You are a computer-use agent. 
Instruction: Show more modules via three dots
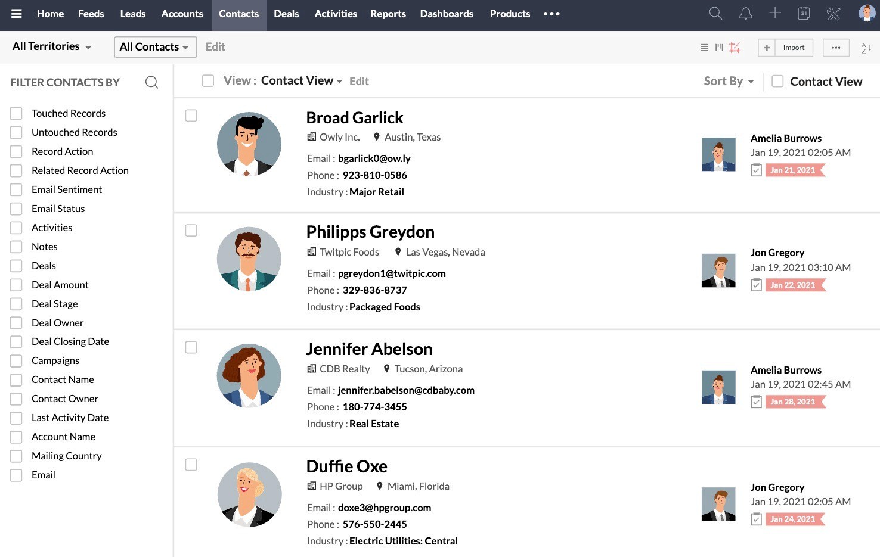pyautogui.click(x=551, y=14)
